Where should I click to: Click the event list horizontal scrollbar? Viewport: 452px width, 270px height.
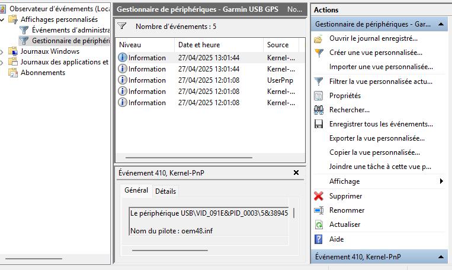click(x=189, y=158)
